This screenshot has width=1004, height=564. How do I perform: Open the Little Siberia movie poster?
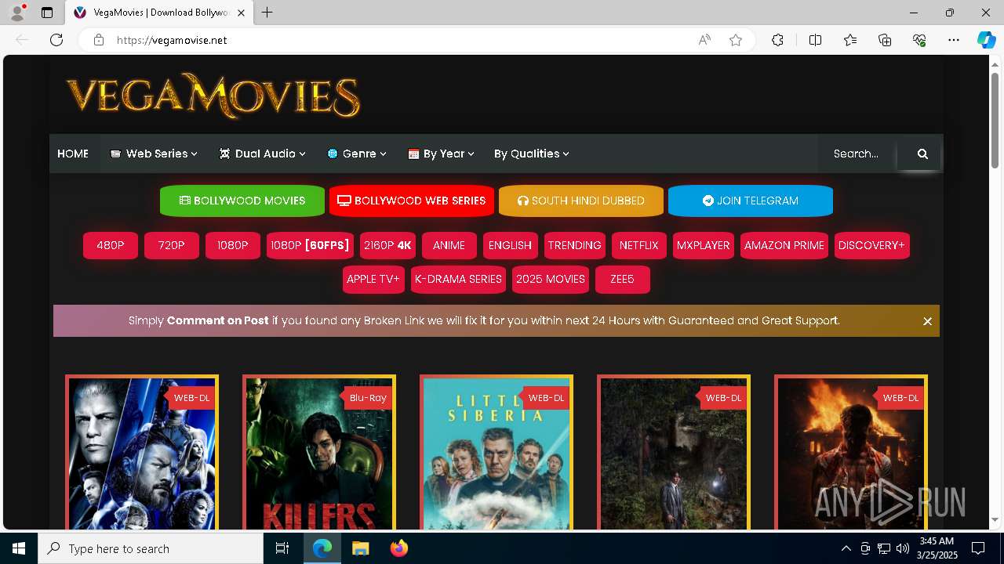click(497, 453)
